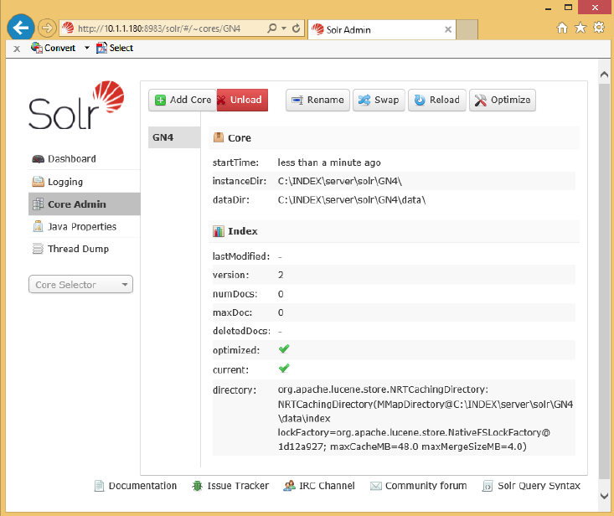Click the Documentation page icon
The width and height of the screenshot is (614, 516).
tap(100, 486)
